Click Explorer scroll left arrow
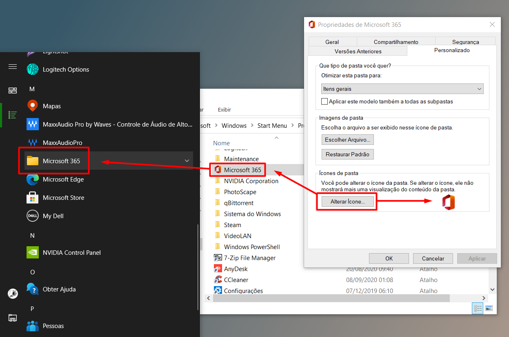This screenshot has width=509, height=337. 208,298
